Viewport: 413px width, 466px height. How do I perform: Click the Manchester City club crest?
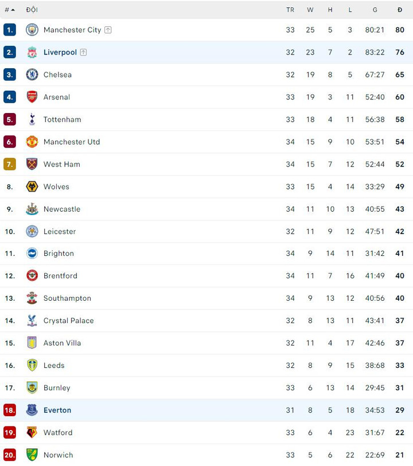click(32, 30)
